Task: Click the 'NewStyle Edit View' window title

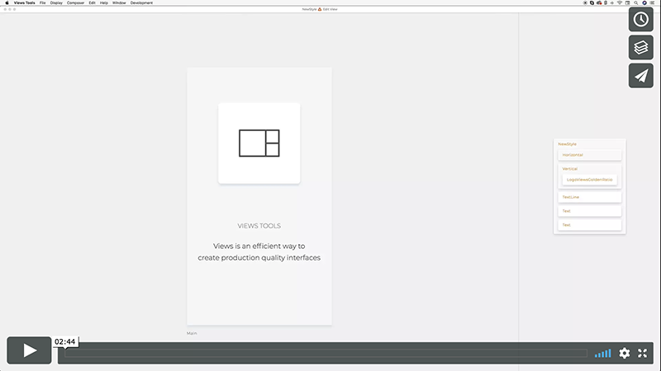Action: 320,9
